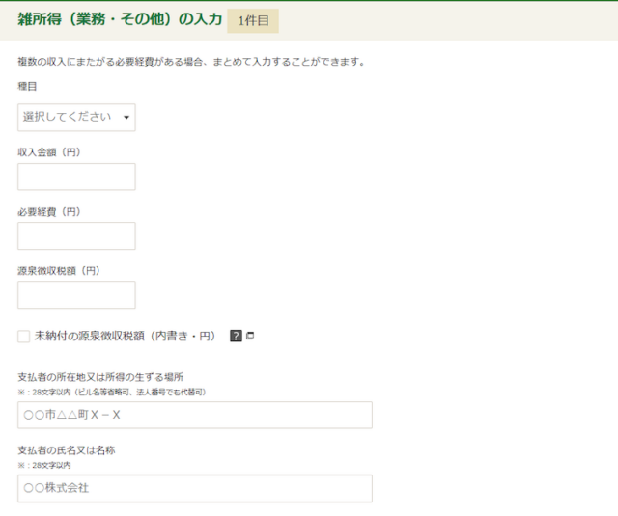Click the 雑所得（業務・その他）の入力 heading
618x516 pixels.
click(120, 19)
